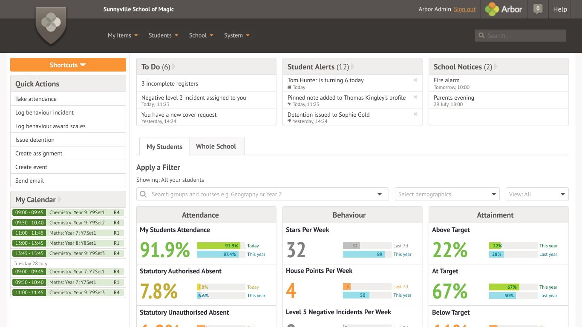Screen dimensions: 582x327
Task: Open 09:00 Chemistry Y9Set1 calendar event
Action: pyautogui.click(x=68, y=212)
